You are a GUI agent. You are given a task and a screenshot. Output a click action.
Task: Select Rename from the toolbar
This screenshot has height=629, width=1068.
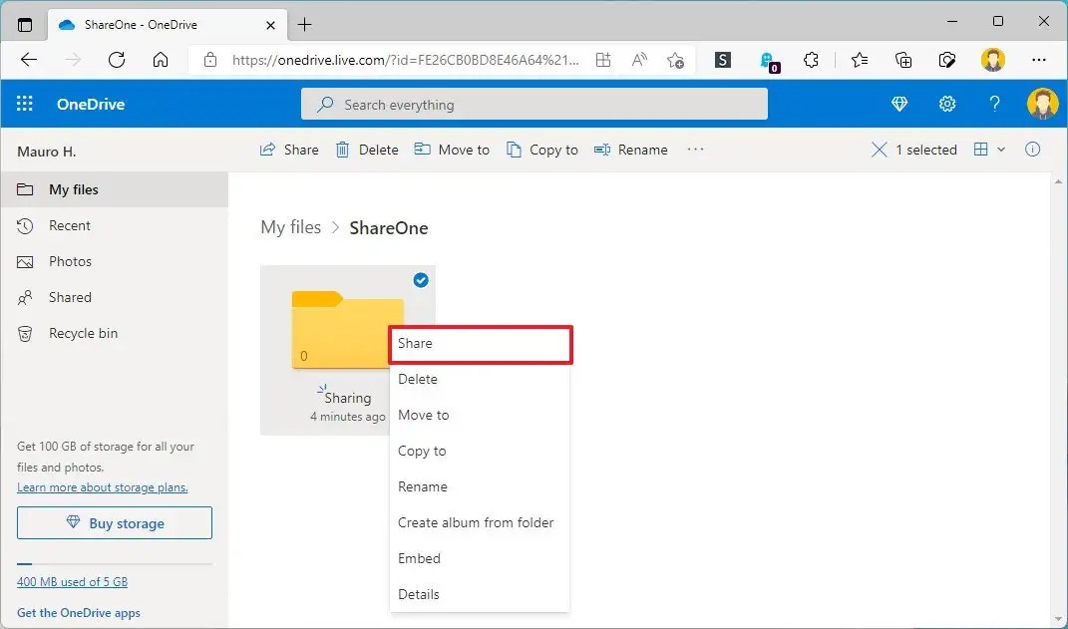tap(630, 150)
